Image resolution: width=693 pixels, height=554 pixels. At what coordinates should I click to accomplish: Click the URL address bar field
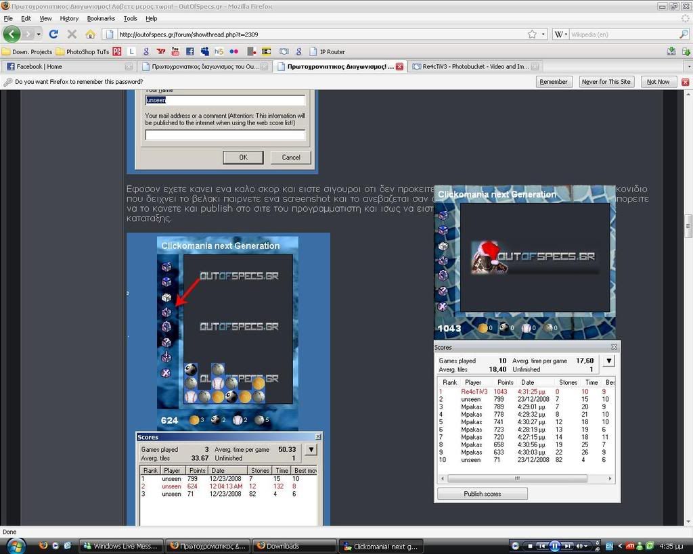click(x=318, y=34)
